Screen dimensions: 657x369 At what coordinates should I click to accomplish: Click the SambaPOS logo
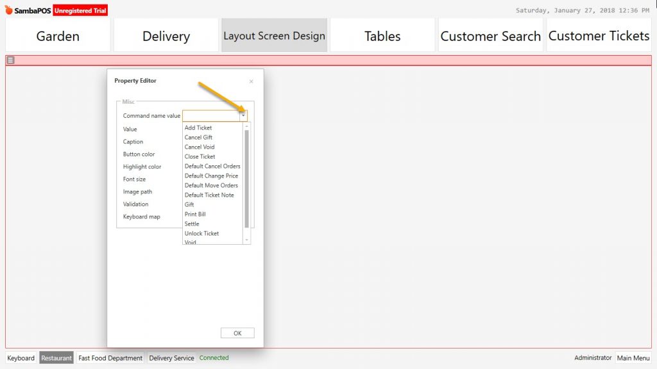28,10
